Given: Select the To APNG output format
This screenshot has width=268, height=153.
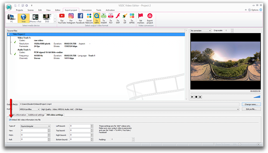Looking at the screenshot, I should pyautogui.click(x=132, y=18).
